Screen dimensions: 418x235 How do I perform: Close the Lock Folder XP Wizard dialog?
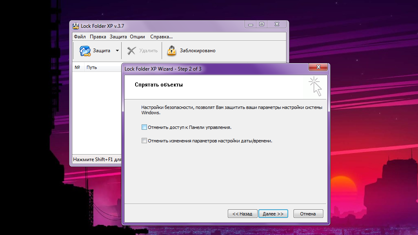coord(318,67)
